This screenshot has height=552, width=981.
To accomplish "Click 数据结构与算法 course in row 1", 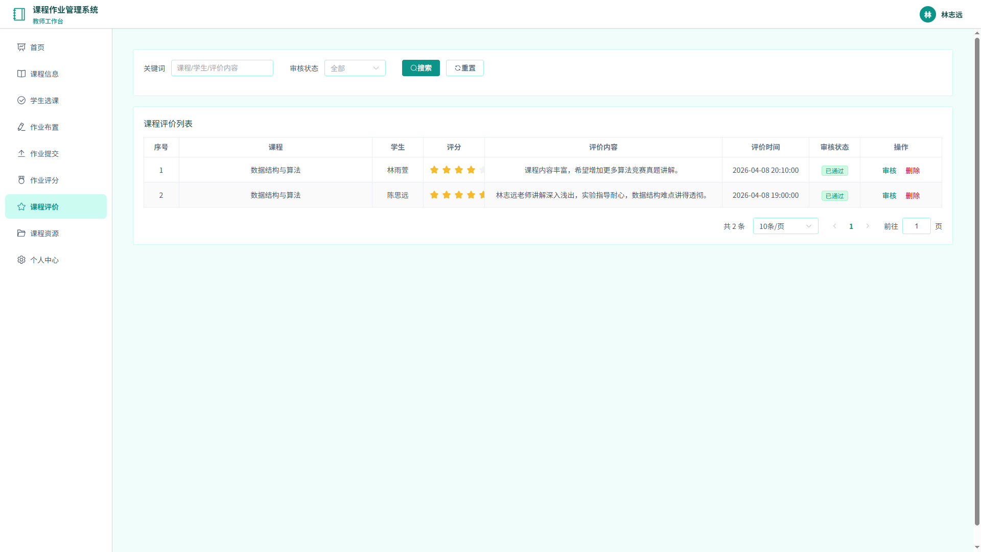I will click(x=275, y=170).
